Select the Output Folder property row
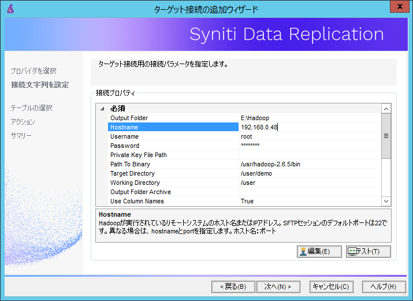The height and width of the screenshot is (301, 413). [x=244, y=118]
